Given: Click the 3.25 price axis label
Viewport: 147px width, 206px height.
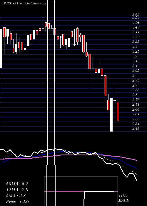Looking at the screenshot, I should tap(136, 51).
